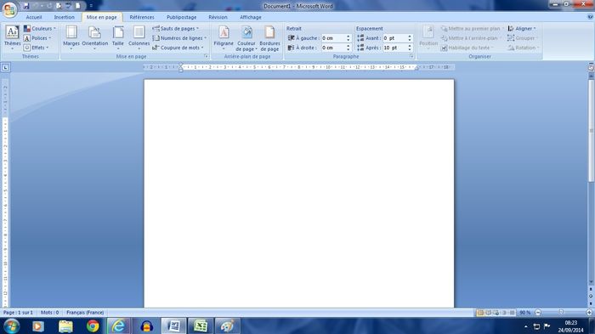Click the Position button
This screenshot has width=595, height=334.
(x=428, y=38)
